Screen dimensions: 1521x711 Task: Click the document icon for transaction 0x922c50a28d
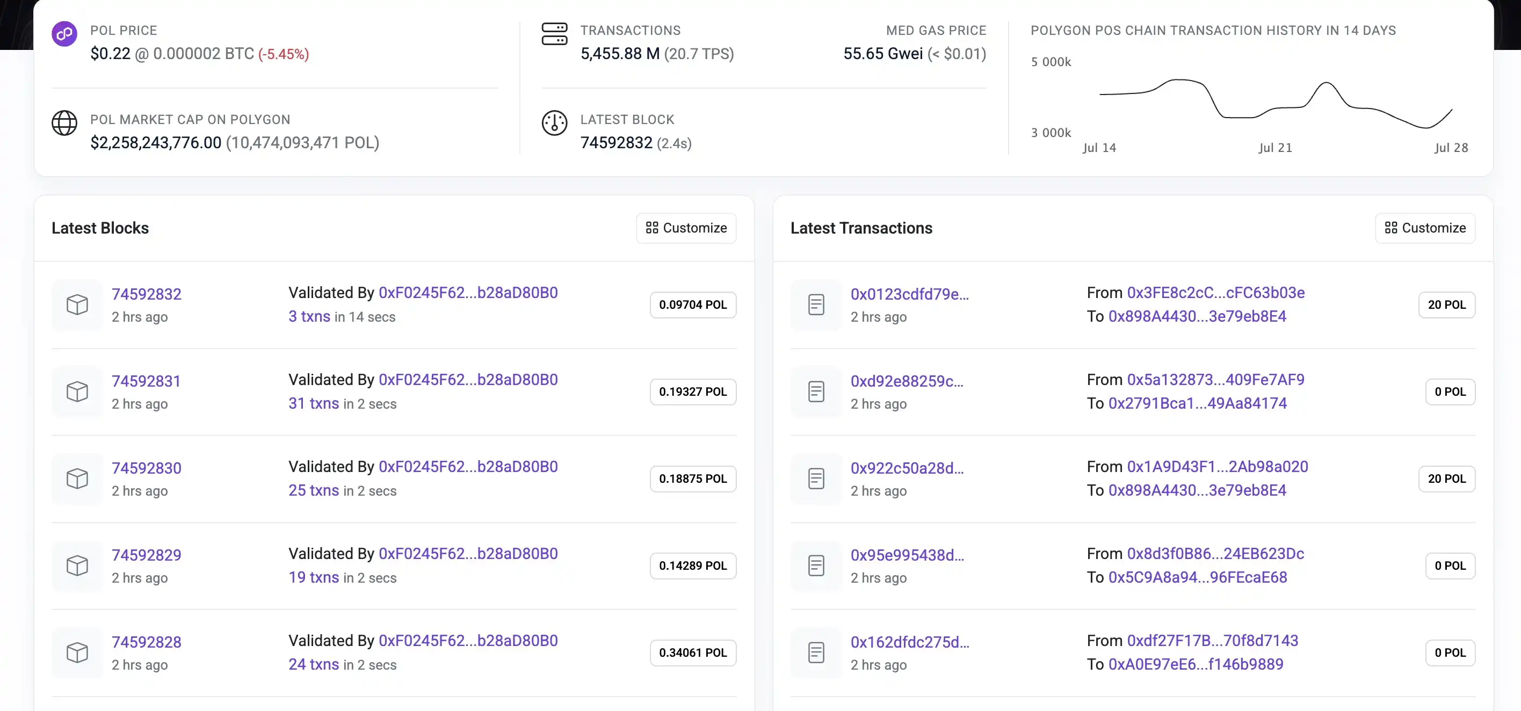[816, 478]
